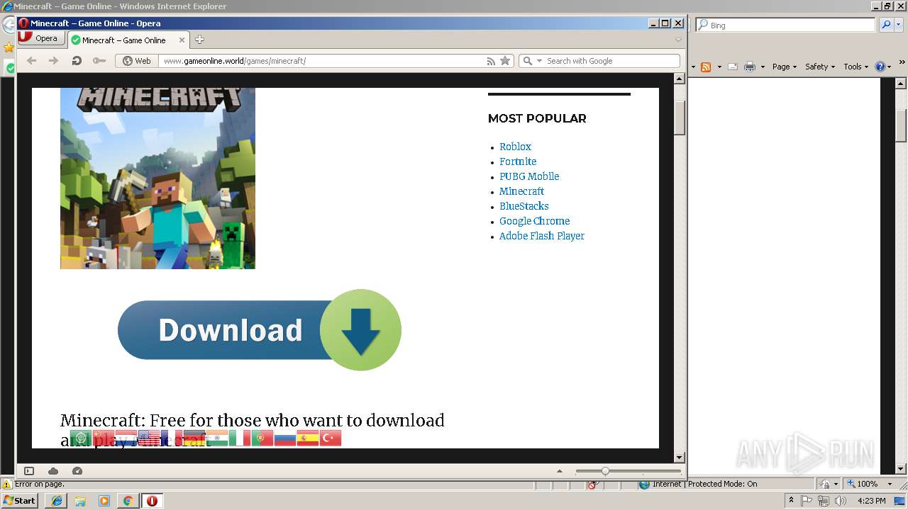The width and height of the screenshot is (908, 510).
Task: Focus the Search with Google field
Action: pos(611,61)
